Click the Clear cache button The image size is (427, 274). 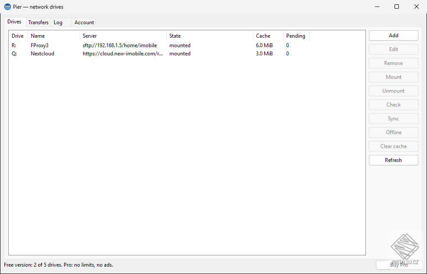tap(394, 146)
